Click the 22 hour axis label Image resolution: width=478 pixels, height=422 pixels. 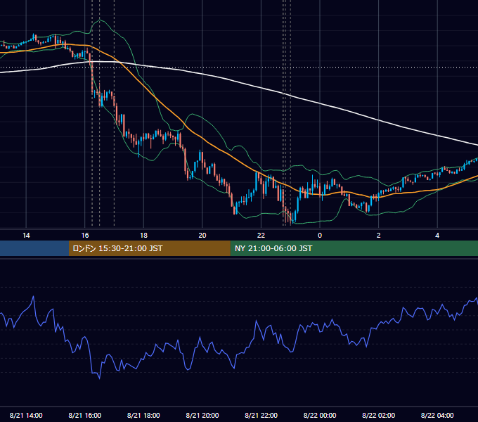click(x=261, y=236)
